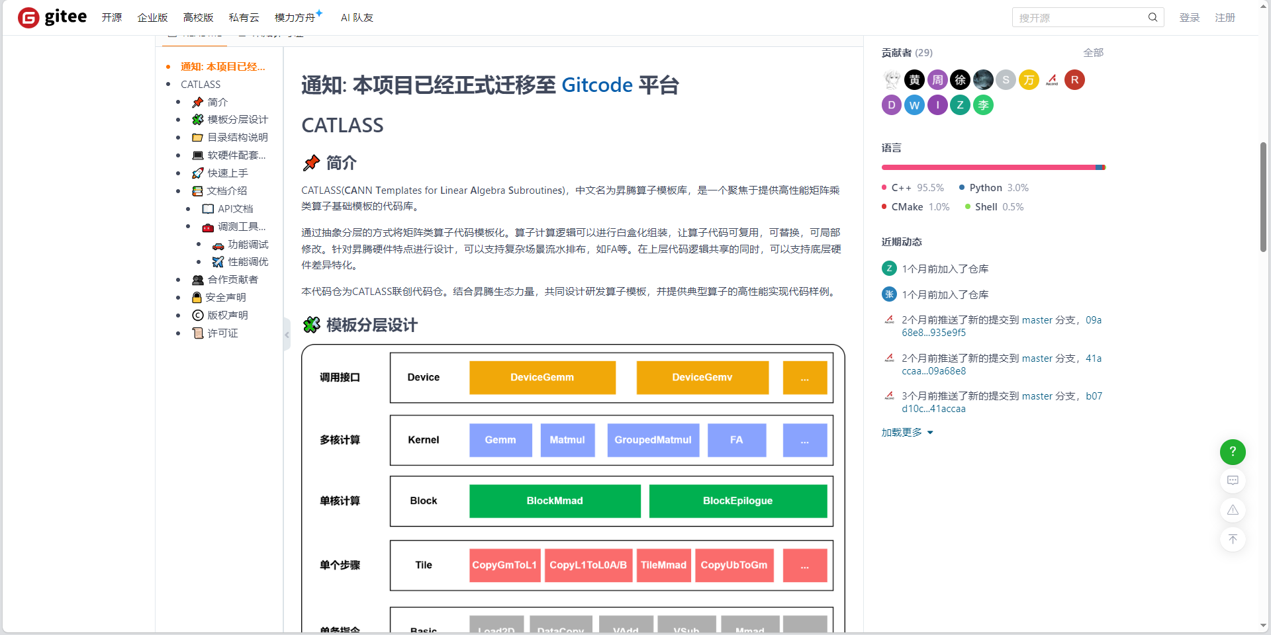The height and width of the screenshot is (635, 1271).
Task: Open the 企业版 menu
Action: click(152, 17)
